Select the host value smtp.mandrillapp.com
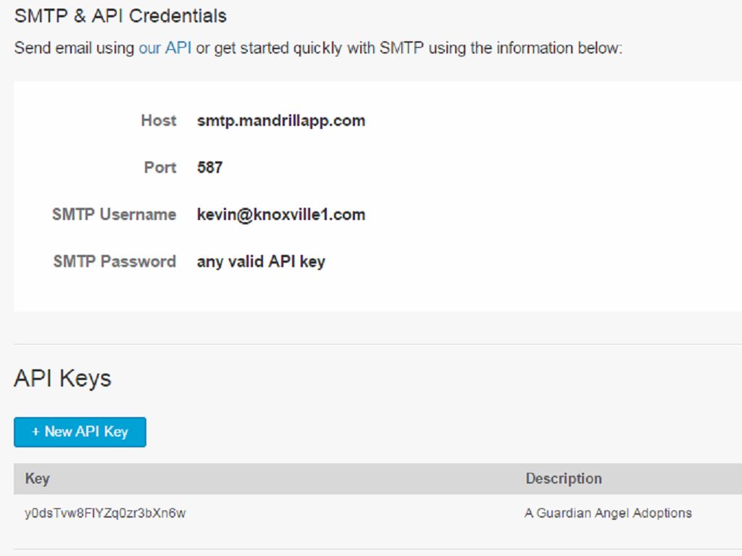742x556 pixels. coord(281,121)
